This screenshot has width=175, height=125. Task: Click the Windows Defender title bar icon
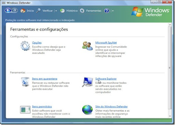coord(3,3)
